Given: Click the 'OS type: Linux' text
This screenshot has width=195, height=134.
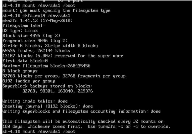Looking at the screenshot, I should click(20, 31).
